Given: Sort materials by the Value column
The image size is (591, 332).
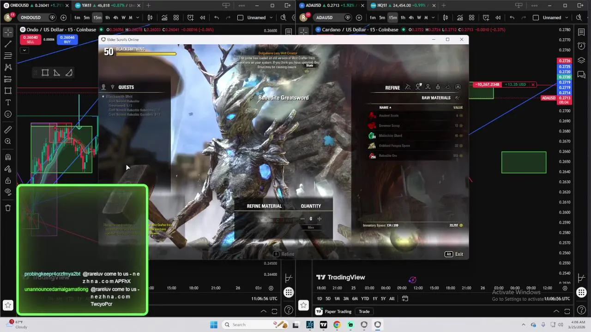Looking at the screenshot, I should coord(458,107).
